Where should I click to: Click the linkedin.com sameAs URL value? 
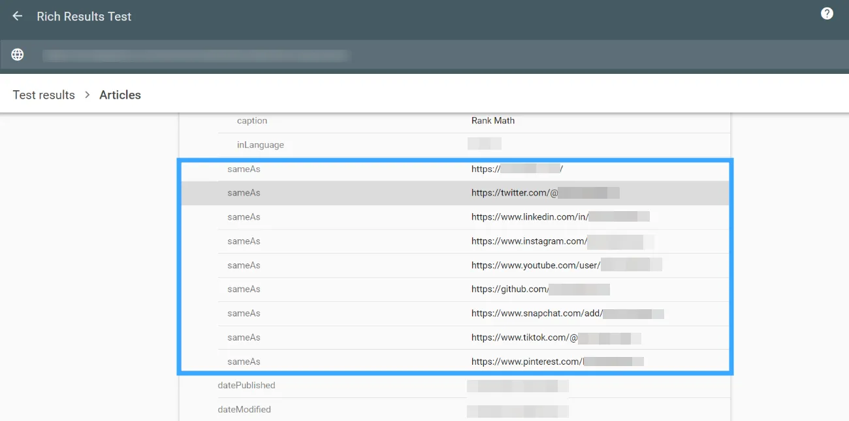(560, 217)
